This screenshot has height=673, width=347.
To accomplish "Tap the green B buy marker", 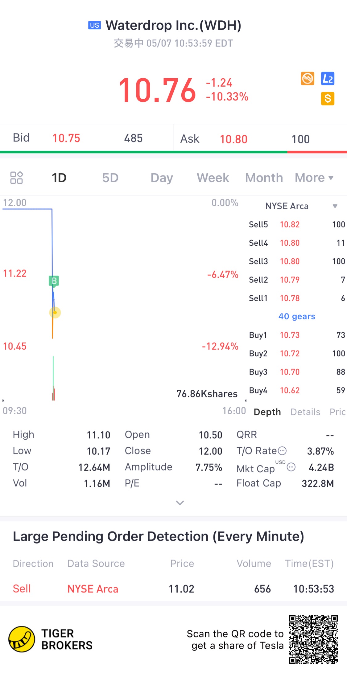I will [x=54, y=281].
